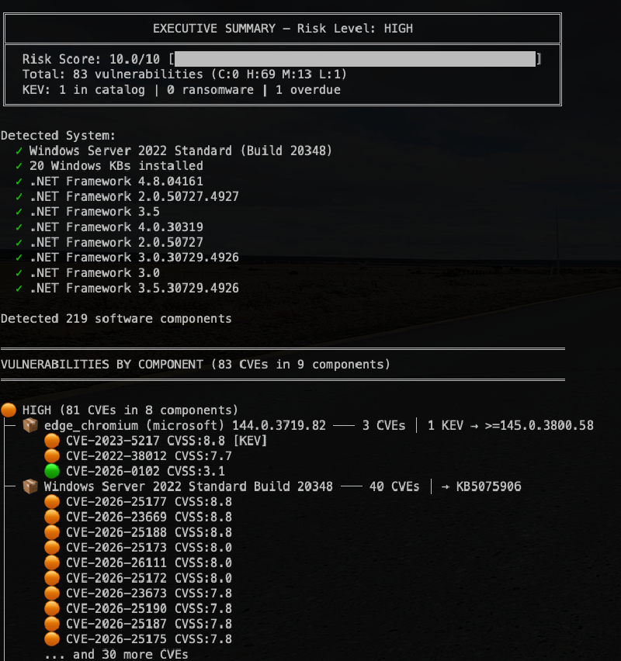621x661 pixels.
Task: Click the 3 CVEs count for edge_chromium
Action: (384, 425)
